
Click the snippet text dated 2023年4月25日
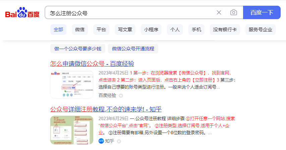click(167, 80)
